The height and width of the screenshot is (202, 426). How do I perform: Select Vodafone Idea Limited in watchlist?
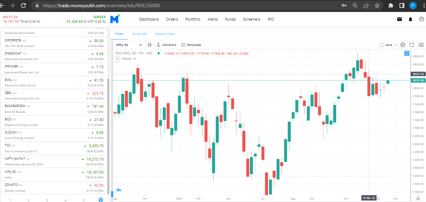(54, 32)
